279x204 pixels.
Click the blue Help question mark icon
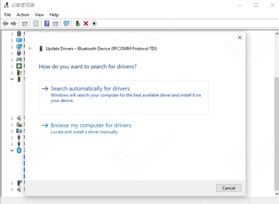pyautogui.click(x=47, y=23)
